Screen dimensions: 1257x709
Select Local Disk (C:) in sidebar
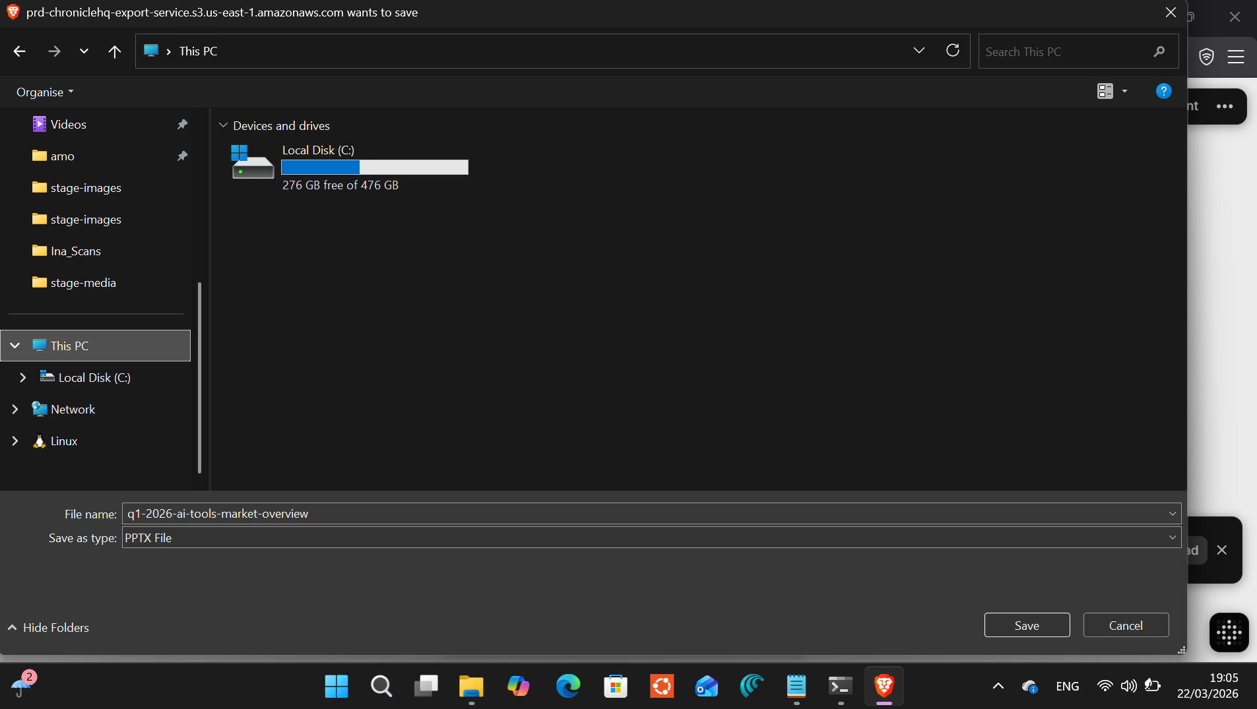(94, 377)
